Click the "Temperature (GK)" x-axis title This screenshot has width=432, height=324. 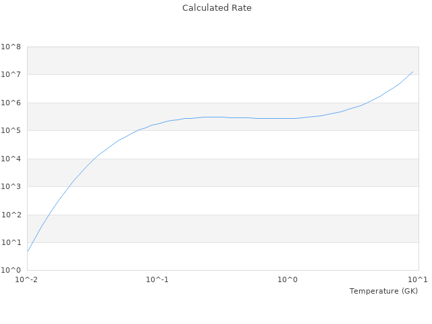pos(383,291)
